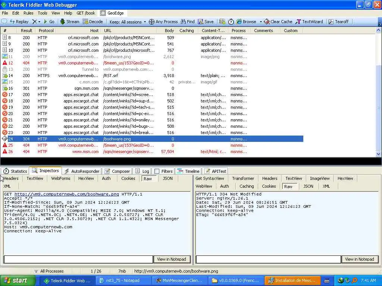Click the black QuickExec command box
Viewport: 382px width, 286px height.
tap(191, 161)
